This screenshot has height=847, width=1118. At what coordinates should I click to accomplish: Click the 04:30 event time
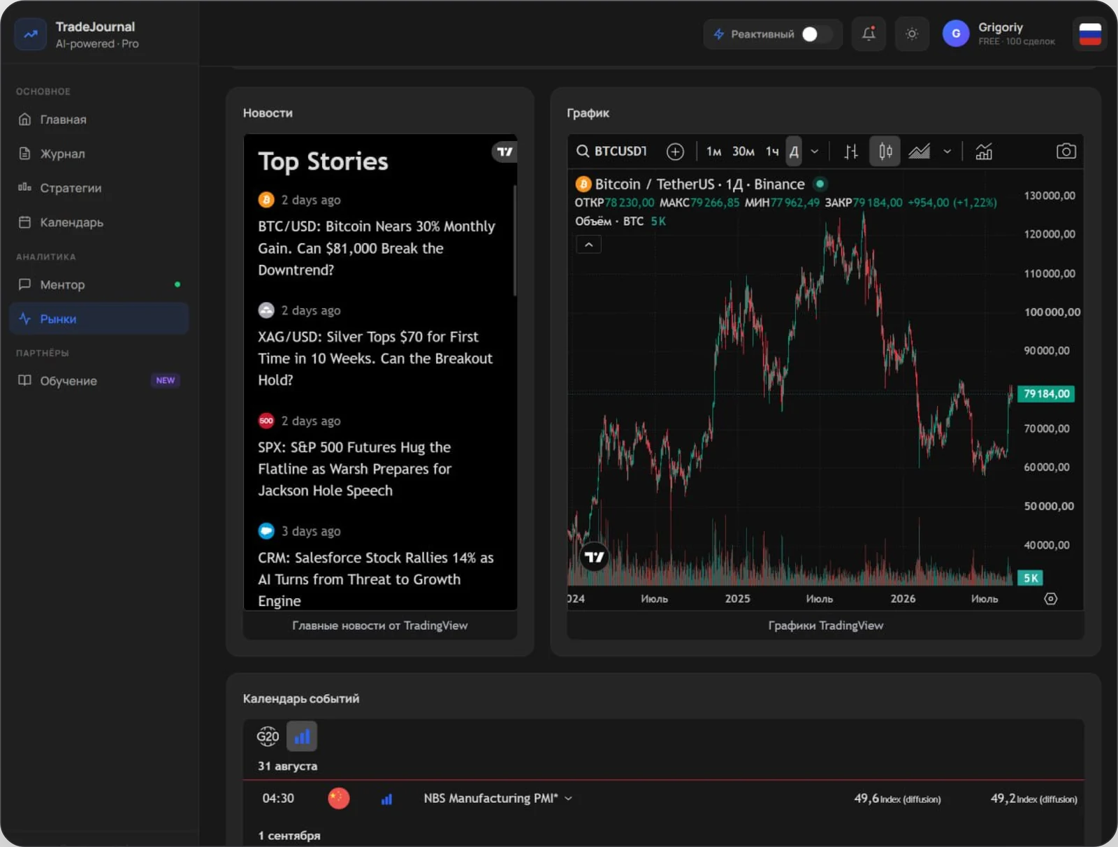click(278, 798)
